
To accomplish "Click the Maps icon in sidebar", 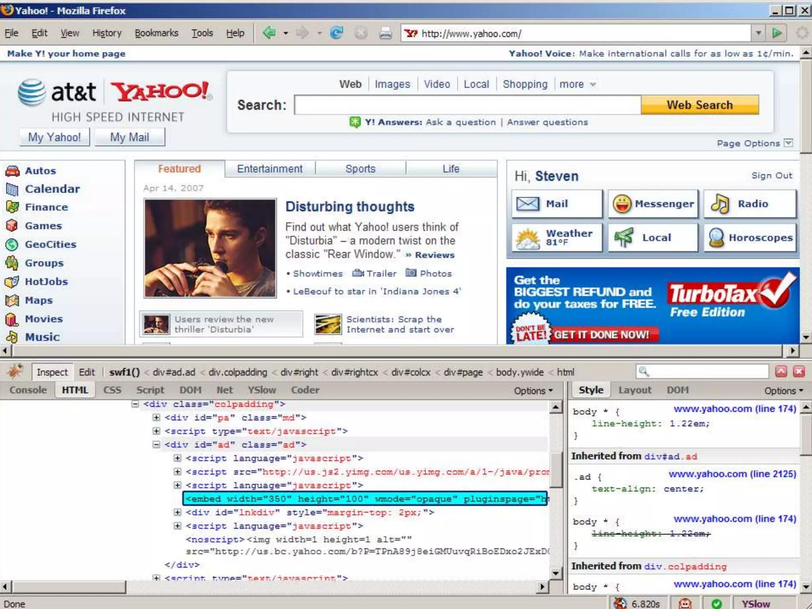I will click(x=12, y=301).
